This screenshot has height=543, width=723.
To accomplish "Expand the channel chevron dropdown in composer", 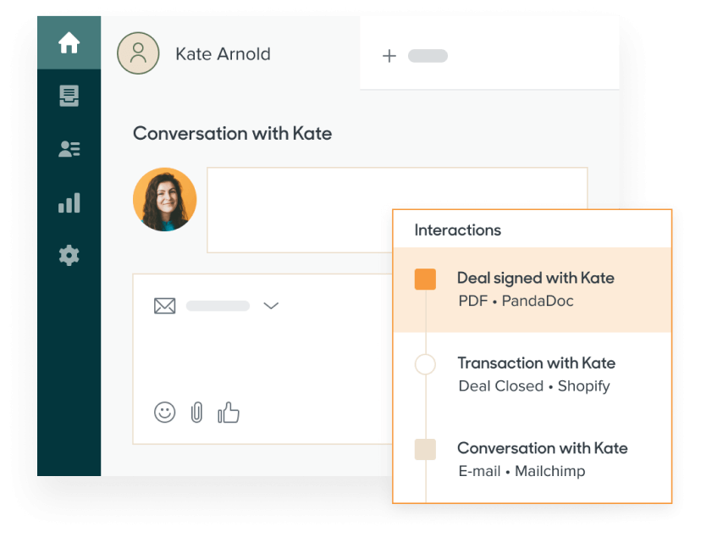I will point(271,306).
